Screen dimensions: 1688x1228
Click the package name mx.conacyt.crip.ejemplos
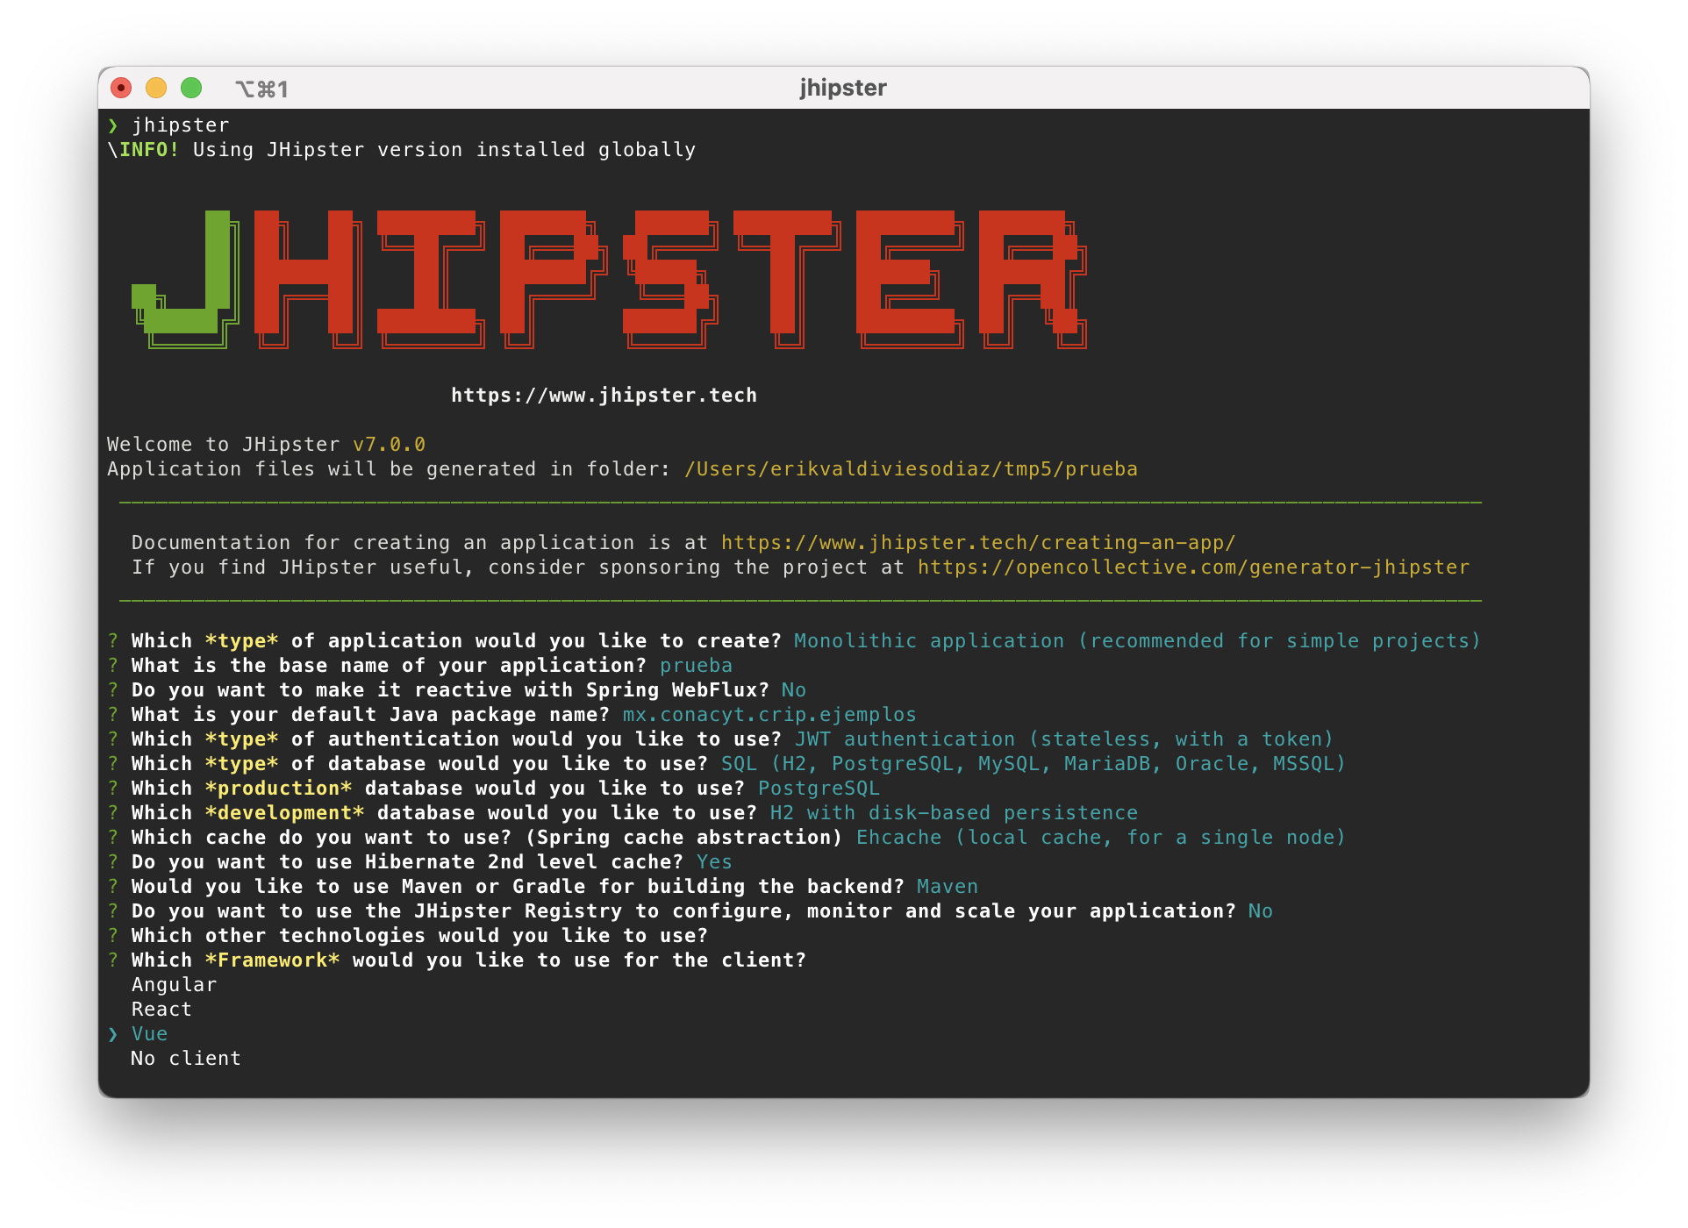769,715
